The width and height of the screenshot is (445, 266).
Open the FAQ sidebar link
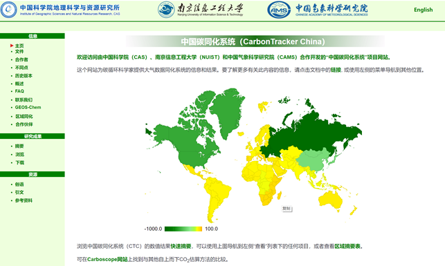pos(19,91)
